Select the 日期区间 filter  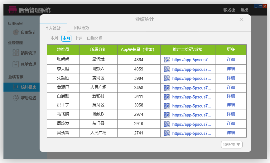(x=95, y=38)
